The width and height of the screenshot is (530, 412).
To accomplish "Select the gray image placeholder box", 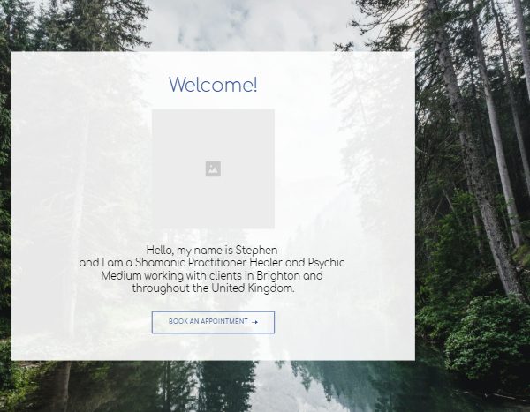I will (x=213, y=169).
